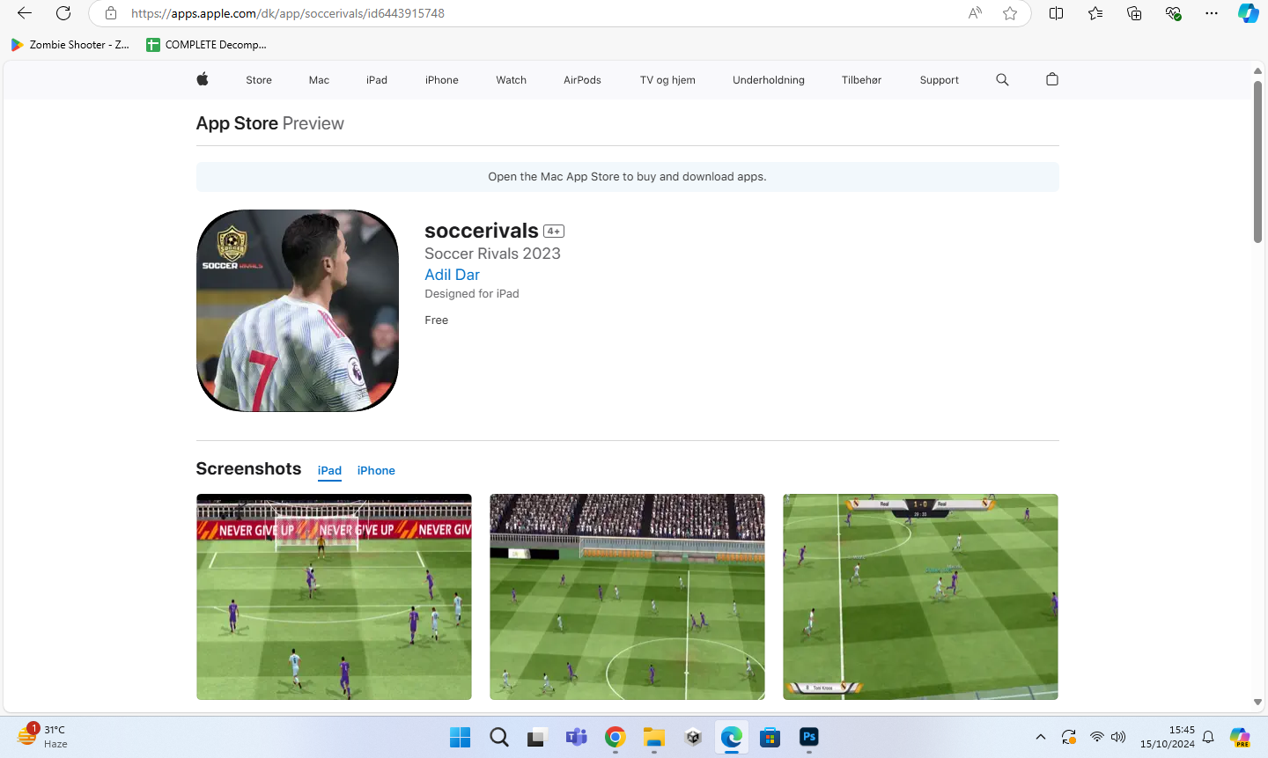Open the Support menu item

point(939,80)
